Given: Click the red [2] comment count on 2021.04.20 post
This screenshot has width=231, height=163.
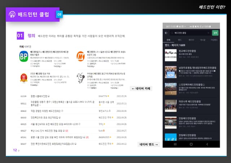Looking at the screenshot, I should tap(87, 137).
